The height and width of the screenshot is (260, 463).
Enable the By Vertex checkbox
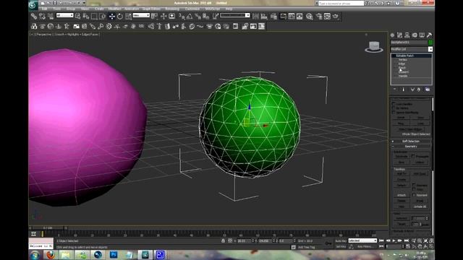click(x=394, y=108)
